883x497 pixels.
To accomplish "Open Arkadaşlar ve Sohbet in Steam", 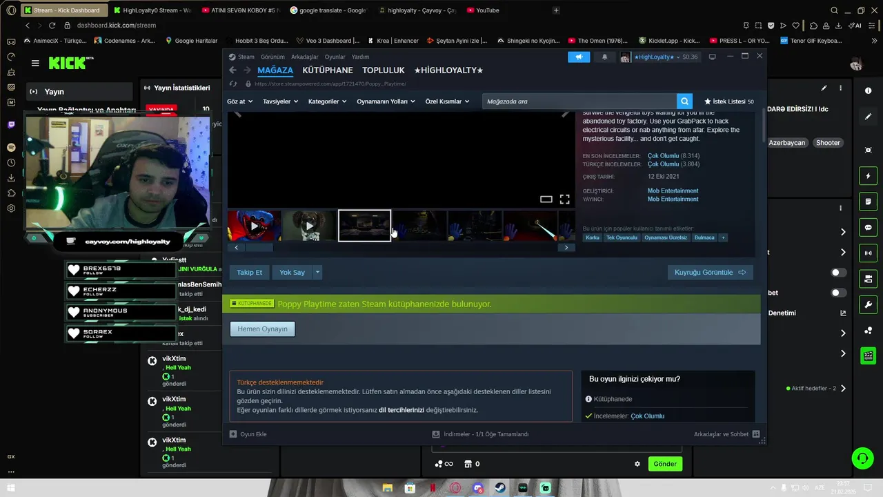I will pos(726,434).
